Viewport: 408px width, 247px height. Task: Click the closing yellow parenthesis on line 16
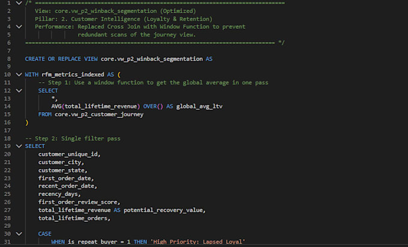(27, 122)
